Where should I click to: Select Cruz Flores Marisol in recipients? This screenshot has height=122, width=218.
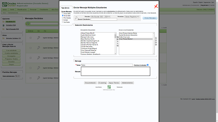pyautogui.click(x=136, y=39)
